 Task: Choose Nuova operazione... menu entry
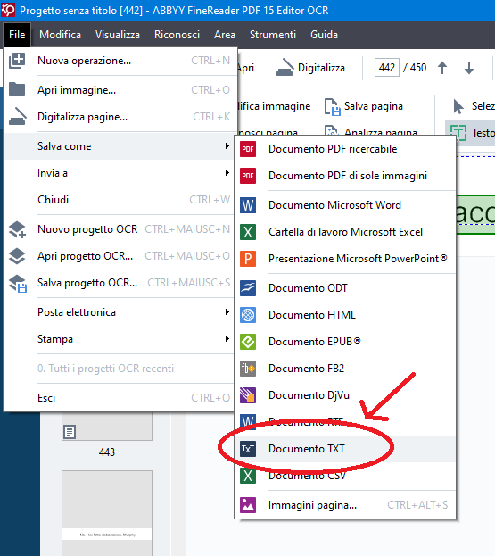[119, 61]
